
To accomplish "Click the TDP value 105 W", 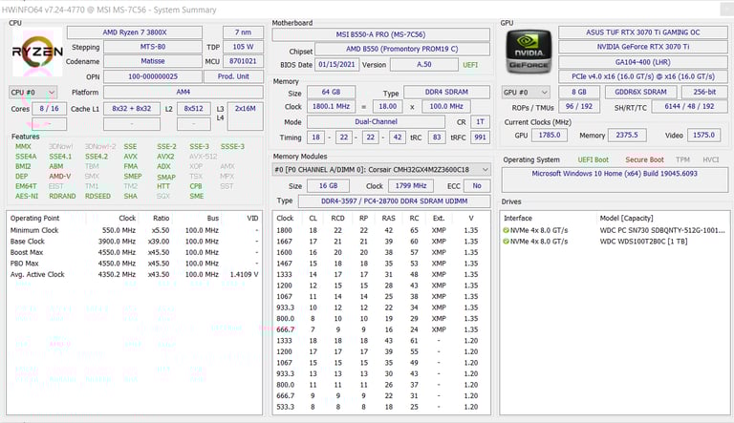I will 243,47.
